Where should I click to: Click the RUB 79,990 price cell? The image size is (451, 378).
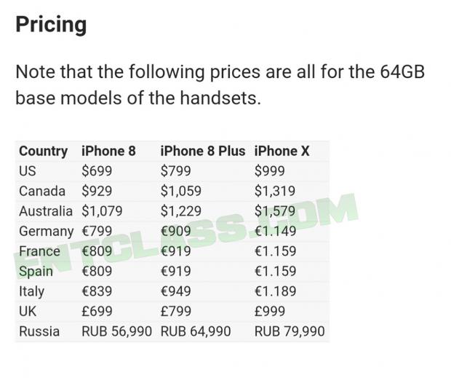tap(290, 331)
